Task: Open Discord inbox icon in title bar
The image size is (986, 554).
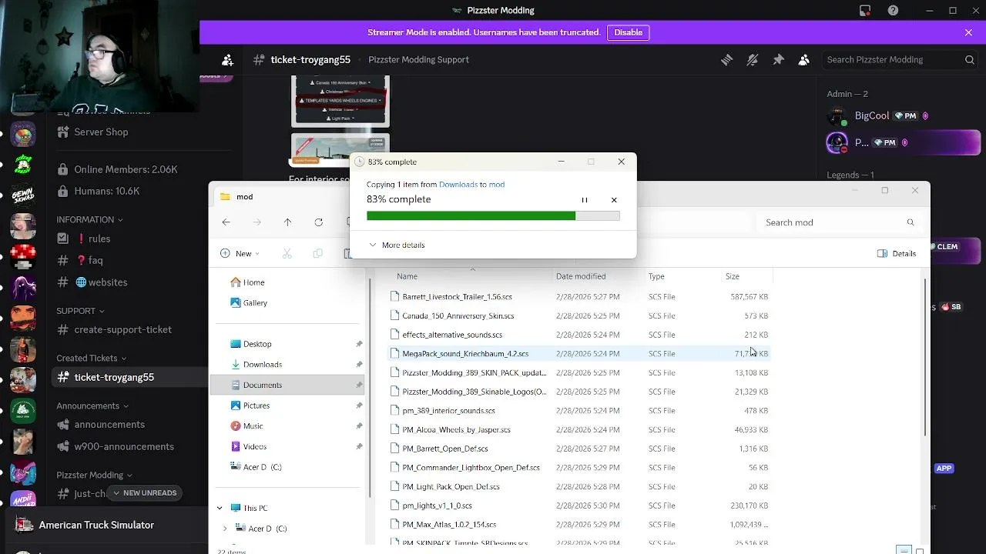Action: [x=865, y=10]
